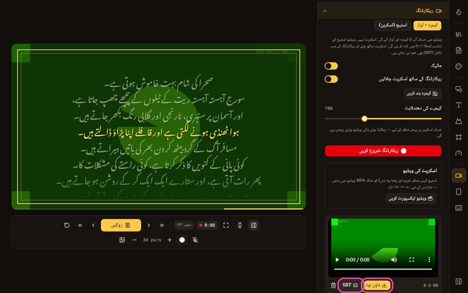Increase scroll speed with the plus button
This screenshot has height=293, width=468.
coord(170,240)
